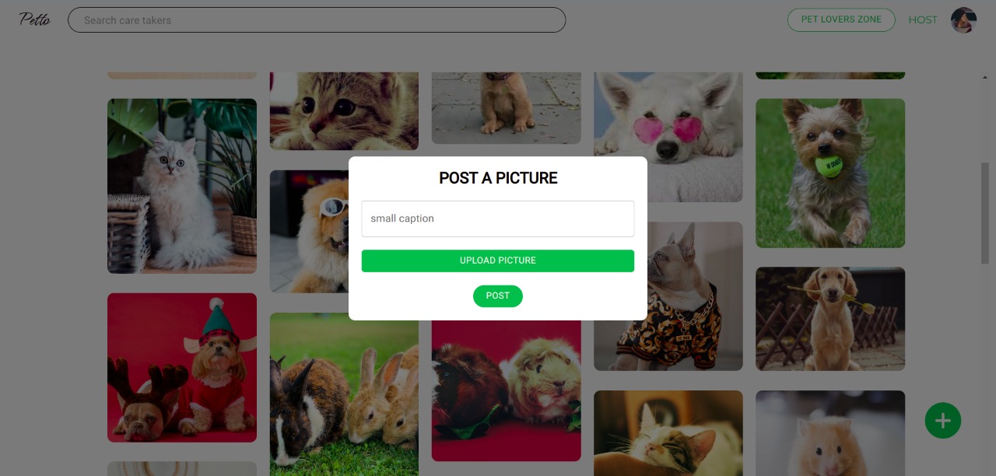Screen dimensions: 996x476
Task: Open the rabbits on grass photo
Action: click(x=344, y=394)
